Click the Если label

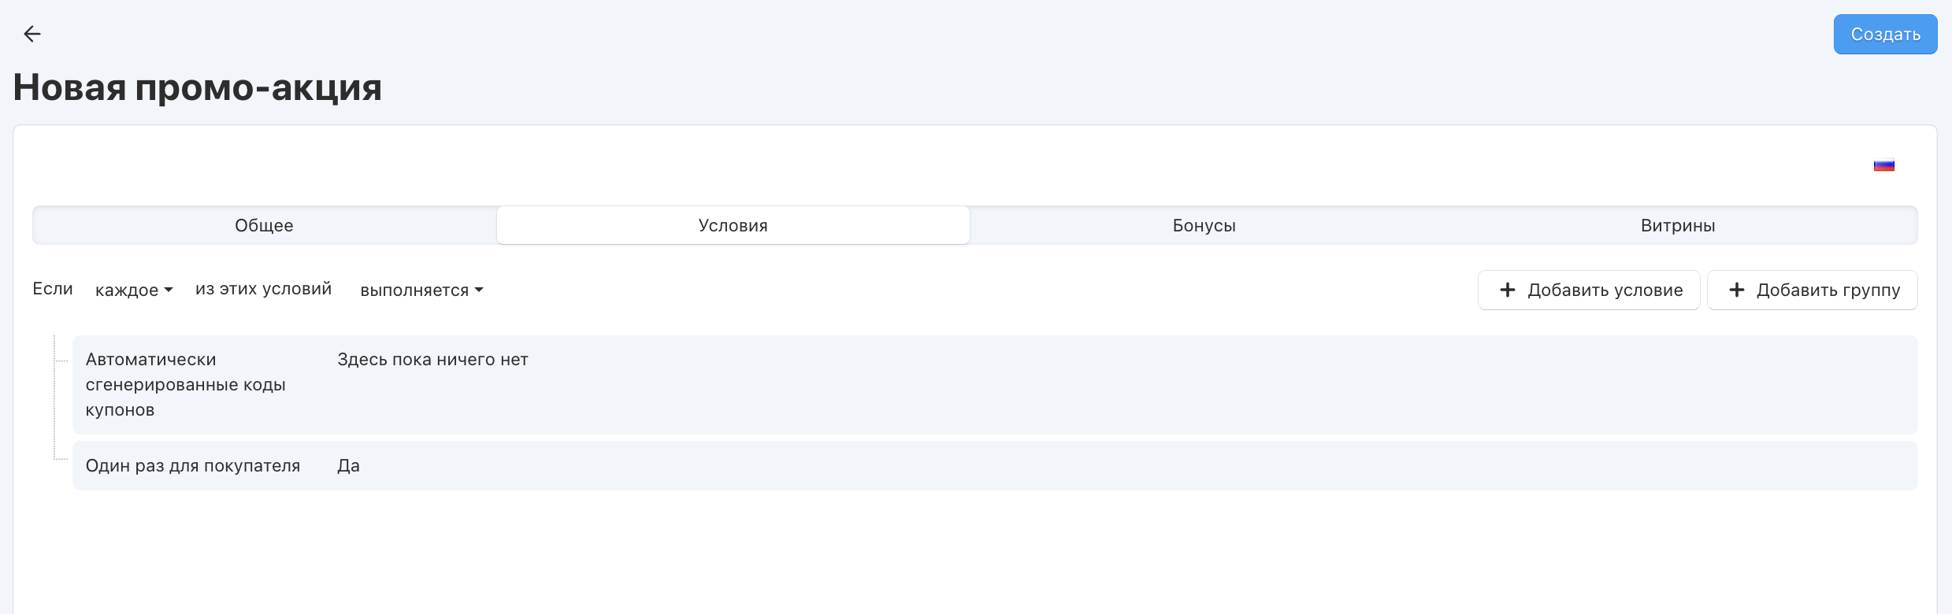click(53, 289)
